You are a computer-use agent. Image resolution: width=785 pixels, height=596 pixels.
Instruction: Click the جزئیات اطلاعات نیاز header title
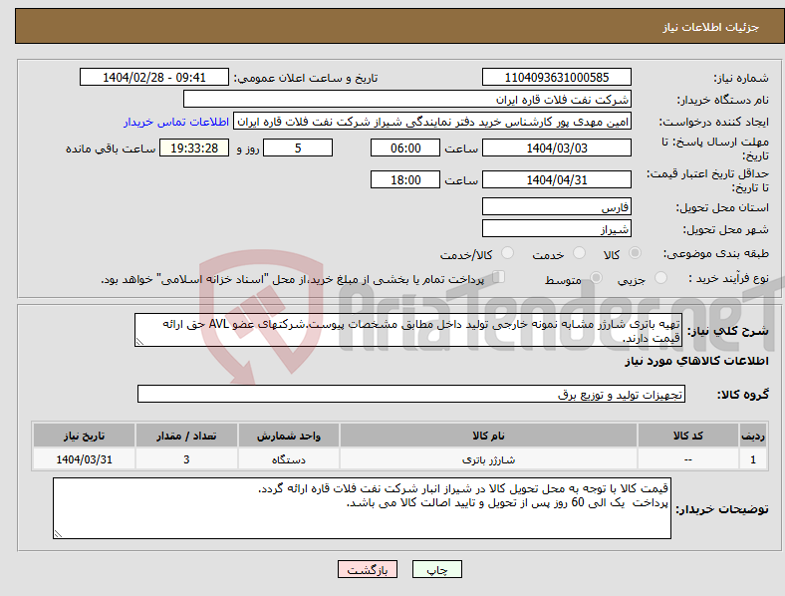point(710,27)
